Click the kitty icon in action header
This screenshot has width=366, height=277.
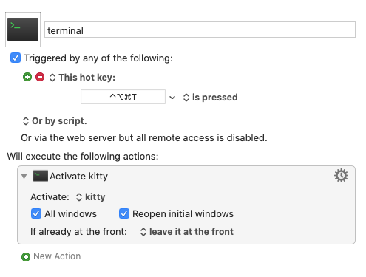41,176
